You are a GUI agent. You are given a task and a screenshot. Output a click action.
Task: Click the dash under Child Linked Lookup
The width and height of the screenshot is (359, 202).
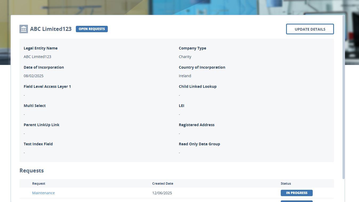(179, 95)
